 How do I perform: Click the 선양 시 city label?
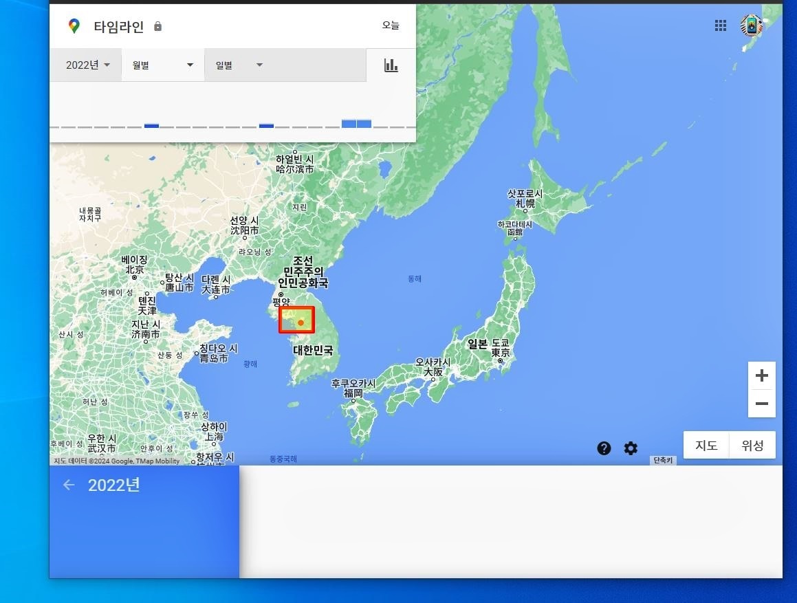[x=245, y=226]
